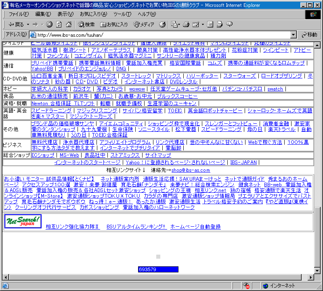Screen dimensions: 323x291
Task: Click the Back arrow toolbar button
Action: [16, 25]
